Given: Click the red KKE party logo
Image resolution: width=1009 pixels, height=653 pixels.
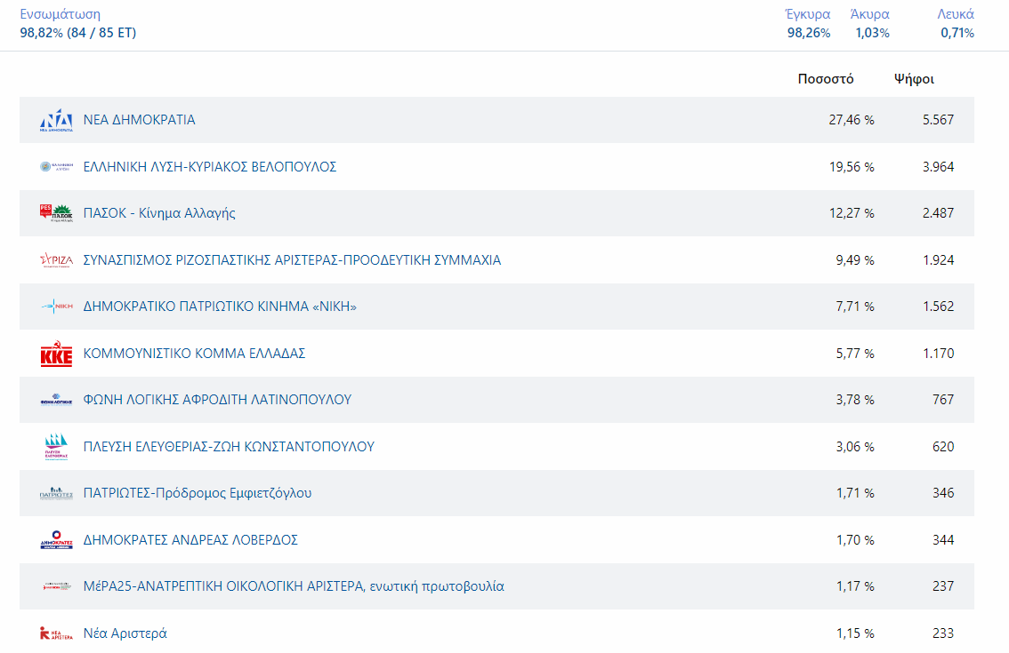Looking at the screenshot, I should click(56, 354).
